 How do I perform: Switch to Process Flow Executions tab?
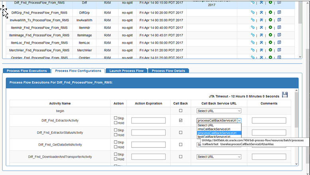(x=27, y=71)
